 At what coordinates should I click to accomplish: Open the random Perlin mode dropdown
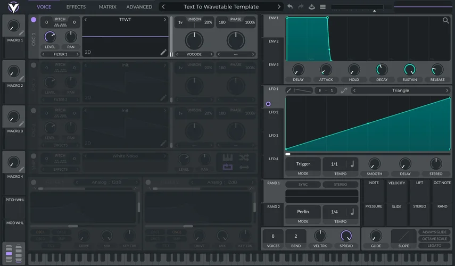coord(303,211)
